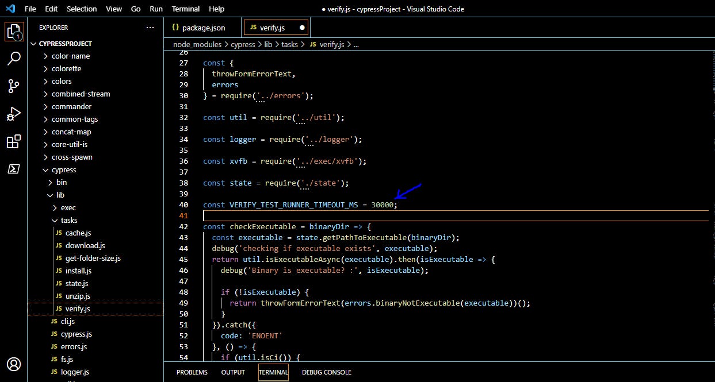715x382 pixels.
Task: Click the unsaved dot on verify.js tab
Action: click(301, 26)
